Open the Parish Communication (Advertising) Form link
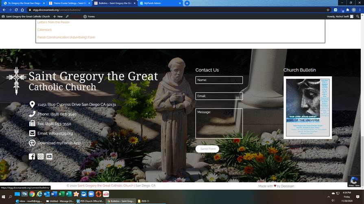This screenshot has height=204, width=364. [x=66, y=37]
